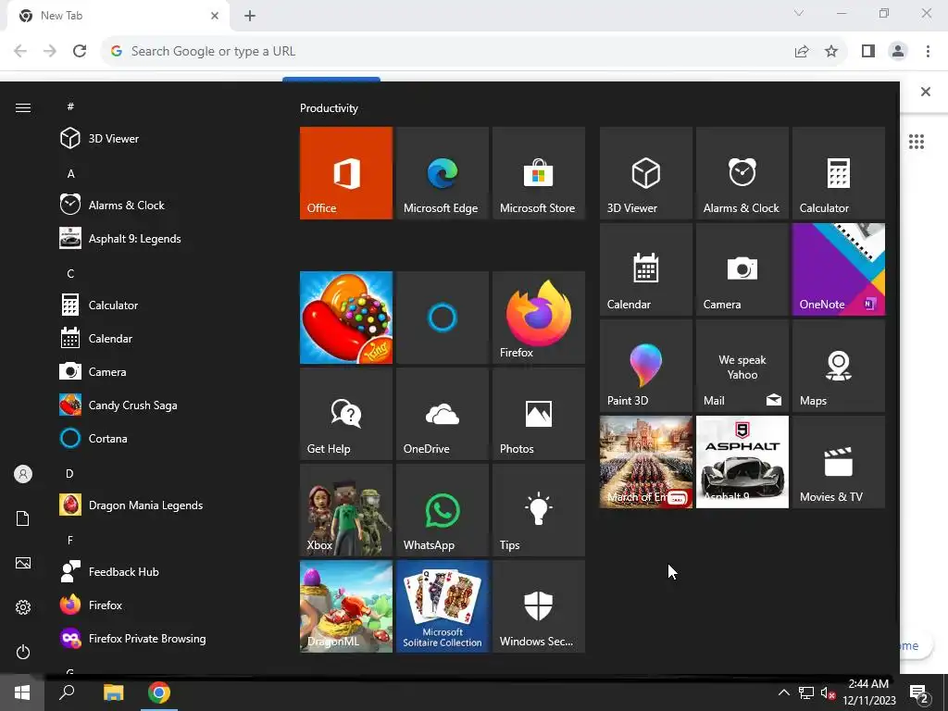Open the notification center icon
Image resolution: width=948 pixels, height=711 pixels.
pos(919,694)
